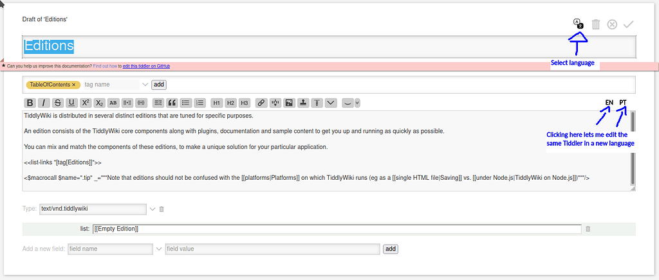
Task: Cancel editing with the X circle icon
Action: tap(612, 24)
